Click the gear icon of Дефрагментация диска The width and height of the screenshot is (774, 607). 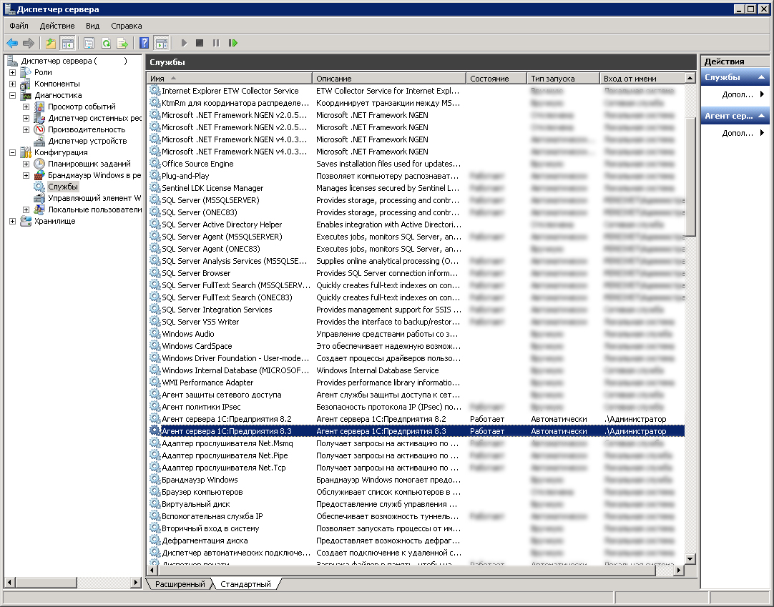155,541
